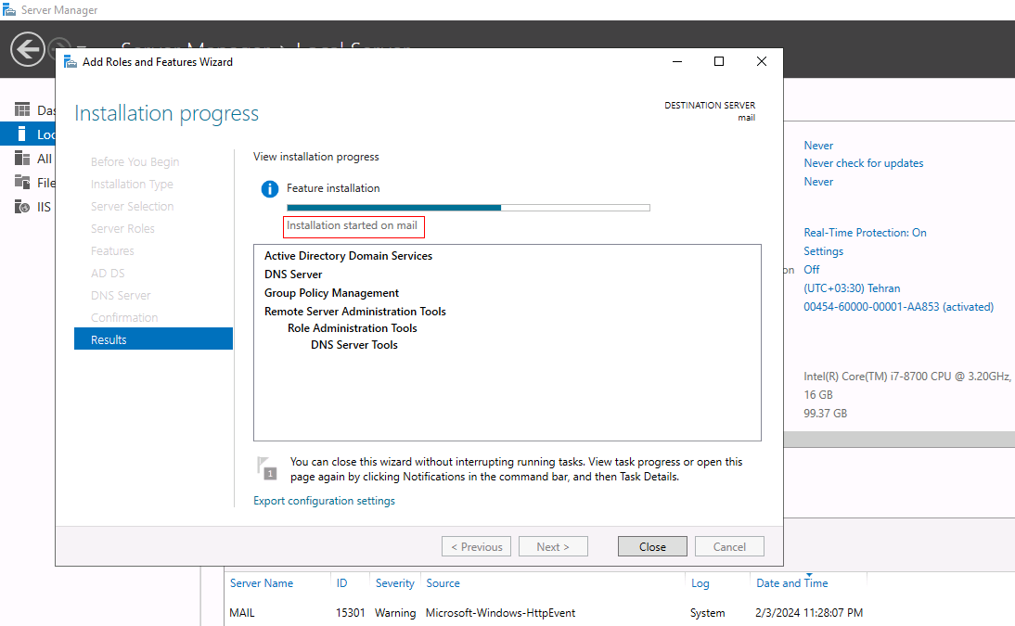Click the Close button
1015x626 pixels.
pyautogui.click(x=652, y=546)
